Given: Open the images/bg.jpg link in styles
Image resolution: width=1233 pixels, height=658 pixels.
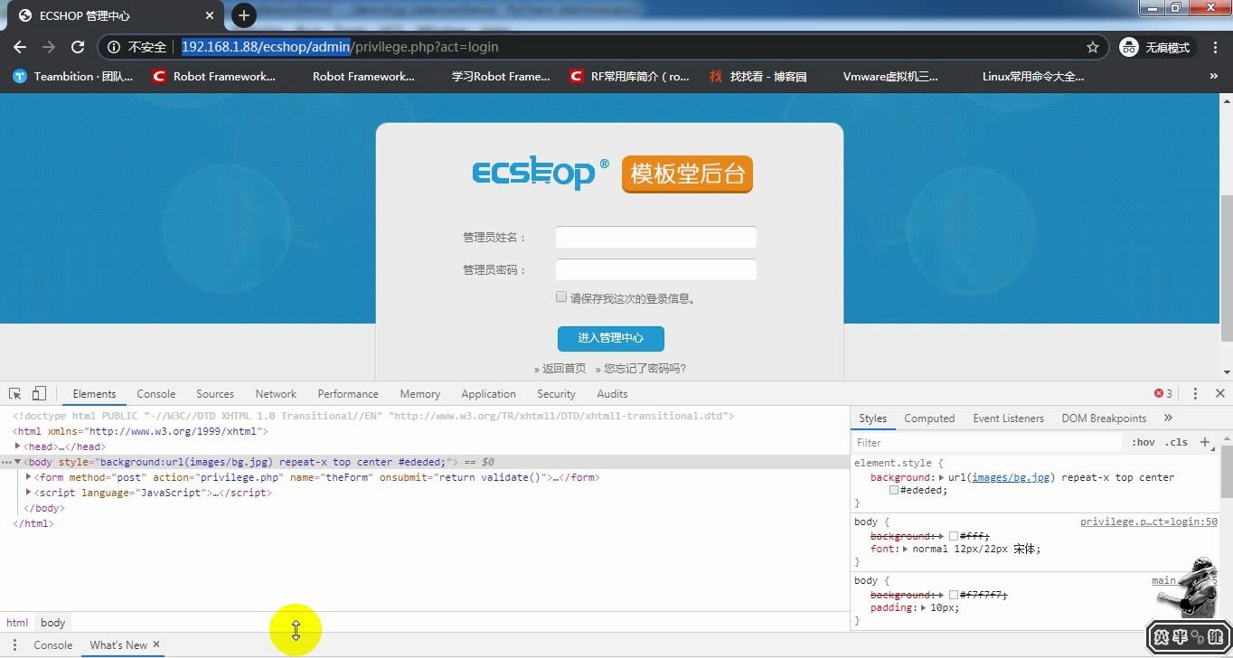Looking at the screenshot, I should [1011, 477].
